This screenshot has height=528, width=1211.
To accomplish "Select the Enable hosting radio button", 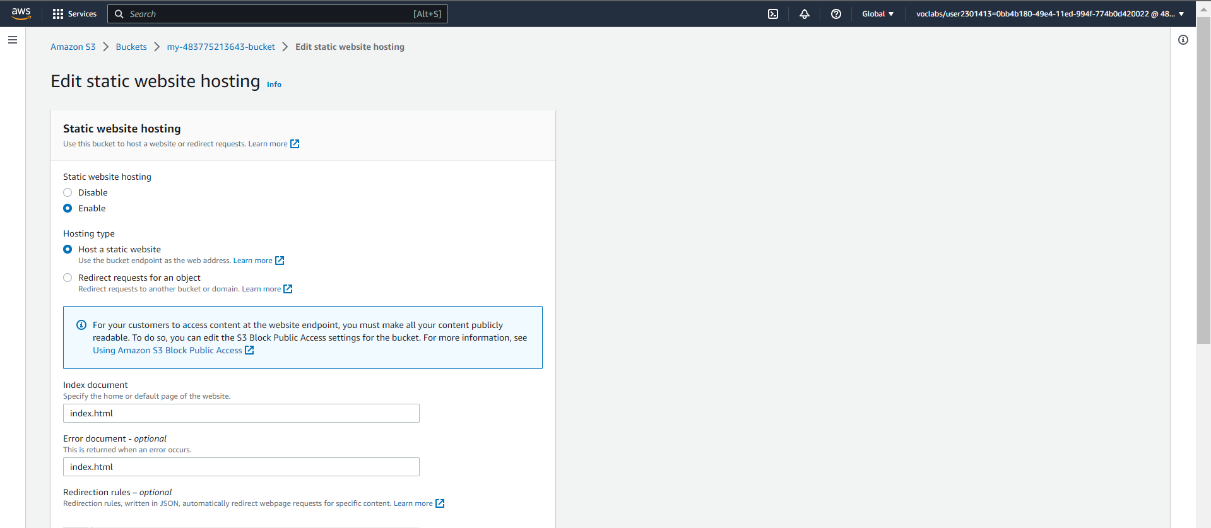I will pyautogui.click(x=68, y=208).
